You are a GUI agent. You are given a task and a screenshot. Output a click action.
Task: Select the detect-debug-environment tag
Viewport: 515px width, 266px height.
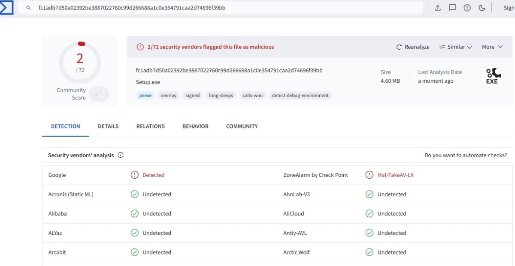point(300,96)
